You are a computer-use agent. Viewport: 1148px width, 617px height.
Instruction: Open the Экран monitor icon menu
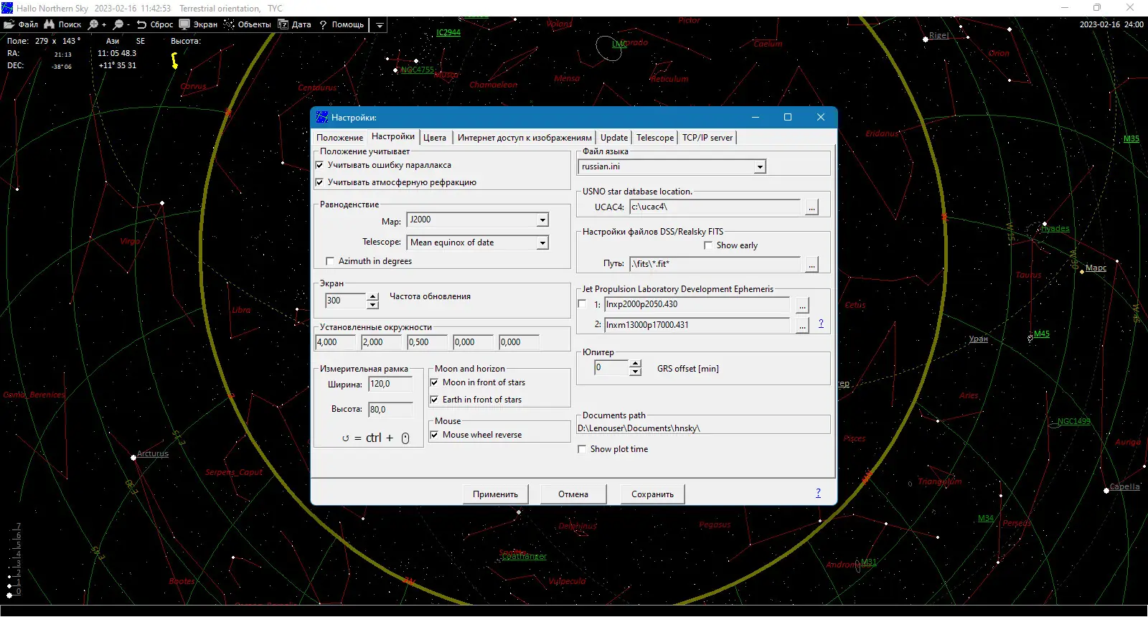coord(185,24)
